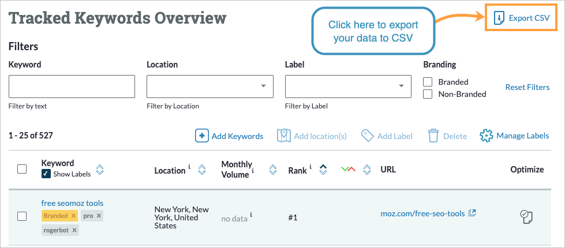Click the Manage Labels gear icon
Screen dimensions: 565x248
pyautogui.click(x=487, y=136)
